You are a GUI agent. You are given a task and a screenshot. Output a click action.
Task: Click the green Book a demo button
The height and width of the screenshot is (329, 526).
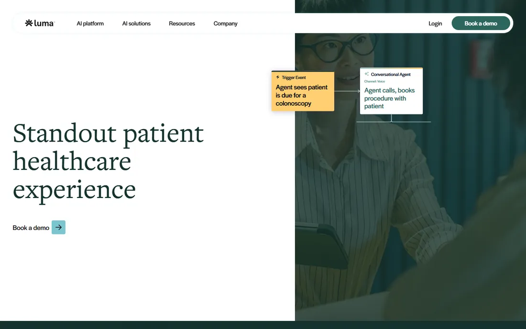pos(481,23)
